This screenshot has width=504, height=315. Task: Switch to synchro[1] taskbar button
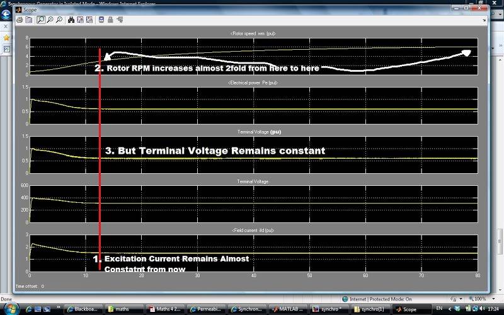coord(369,309)
